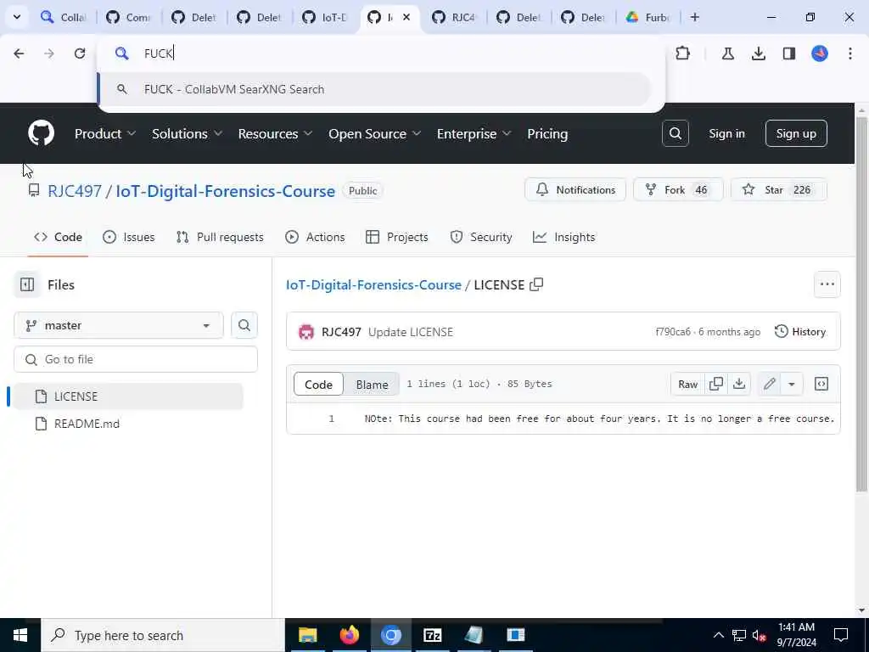Screen dimensions: 869x652
Task: Select LICENSE in file tree
Action: pos(129,396)
